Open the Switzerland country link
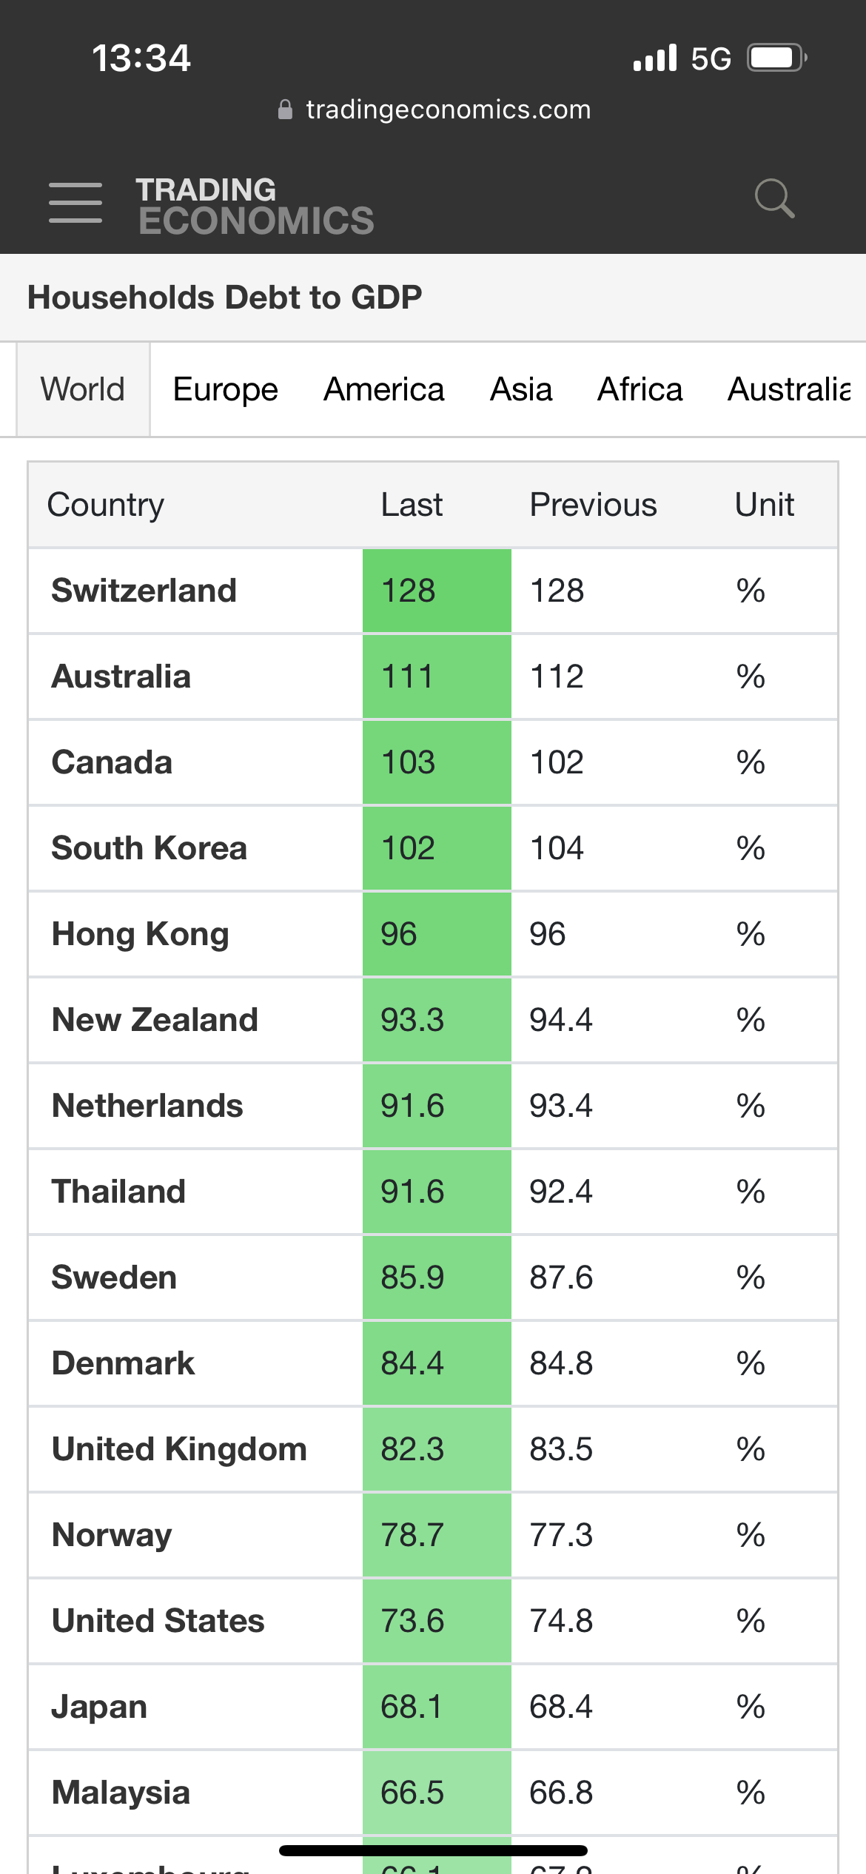The height and width of the screenshot is (1874, 866). click(144, 591)
